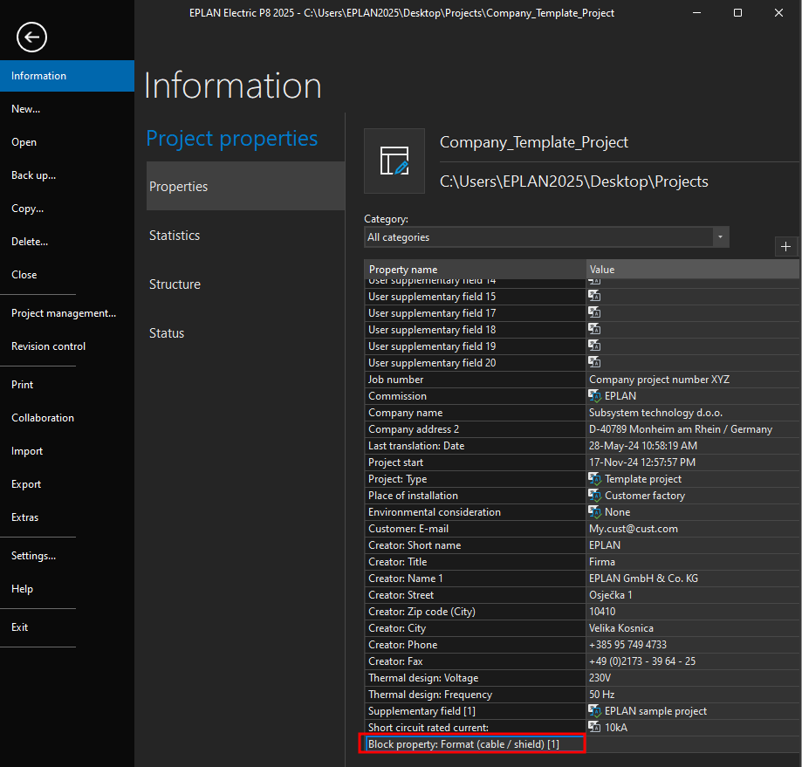Click the icon for User supplementary field 20
The image size is (802, 767).
click(x=595, y=363)
